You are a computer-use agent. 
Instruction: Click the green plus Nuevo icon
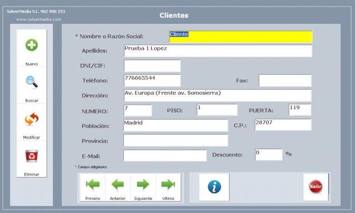click(x=32, y=45)
